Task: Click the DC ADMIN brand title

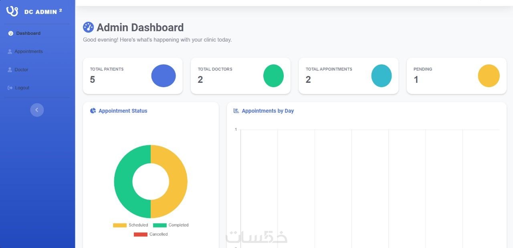Action: coord(41,12)
